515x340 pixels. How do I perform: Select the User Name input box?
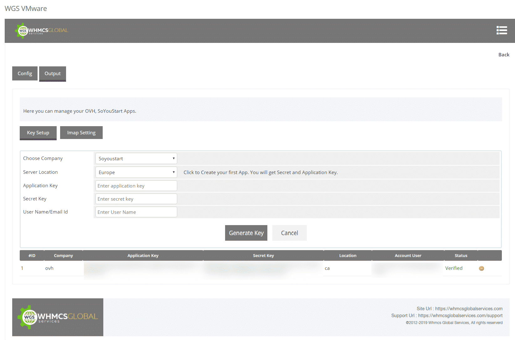(136, 212)
